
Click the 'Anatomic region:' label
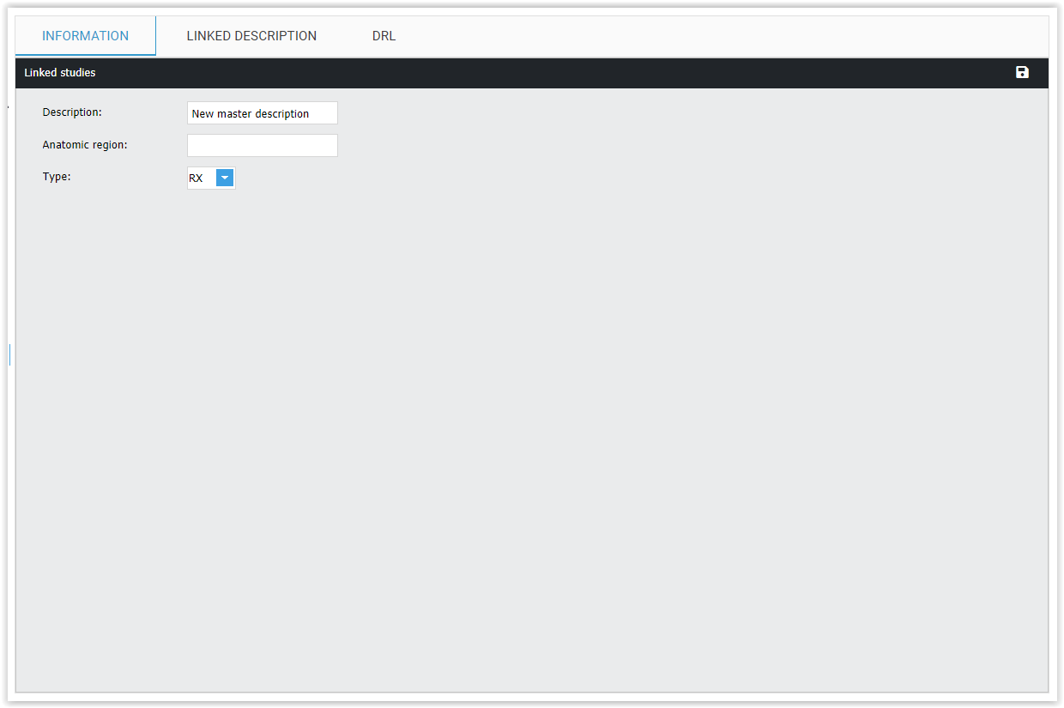pyautogui.click(x=85, y=145)
